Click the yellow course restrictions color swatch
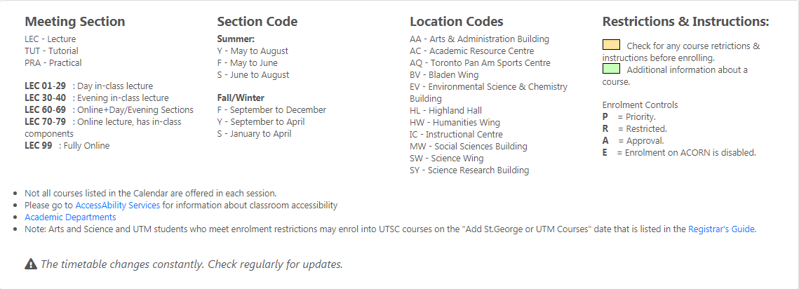The height and width of the screenshot is (289, 799). point(611,45)
